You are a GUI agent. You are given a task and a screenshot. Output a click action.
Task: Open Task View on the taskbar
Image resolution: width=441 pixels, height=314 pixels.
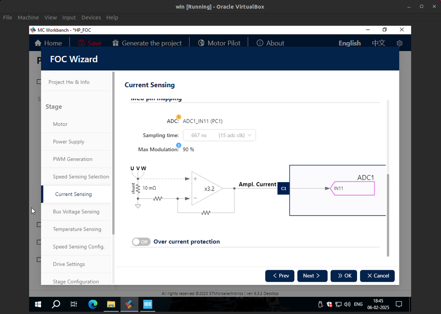[x=74, y=304]
